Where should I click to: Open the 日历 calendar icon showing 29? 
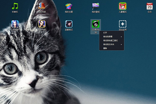tap(150, 6)
